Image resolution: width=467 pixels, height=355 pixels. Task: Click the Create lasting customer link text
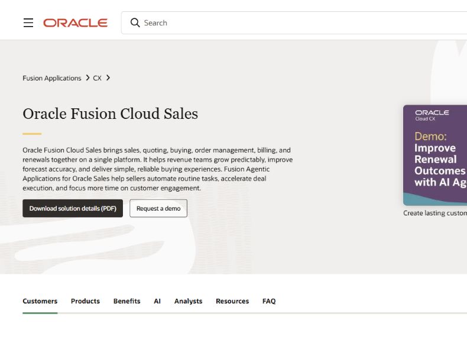click(435, 213)
